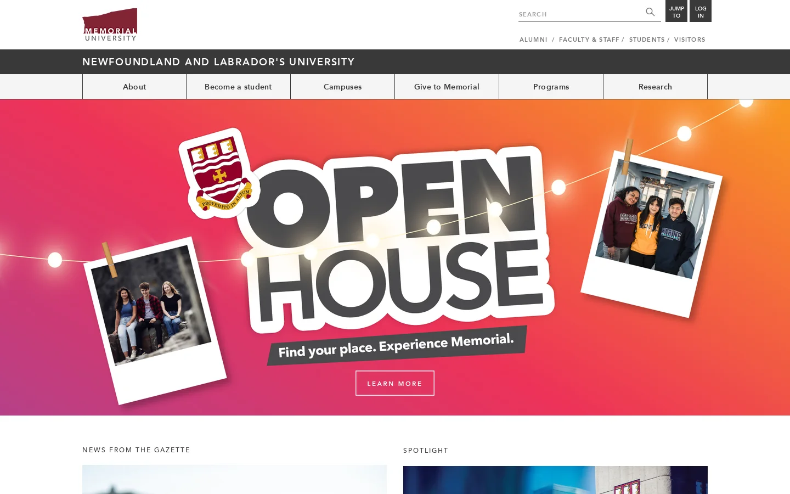
Task: Click the university crest on the banner
Action: 219,174
